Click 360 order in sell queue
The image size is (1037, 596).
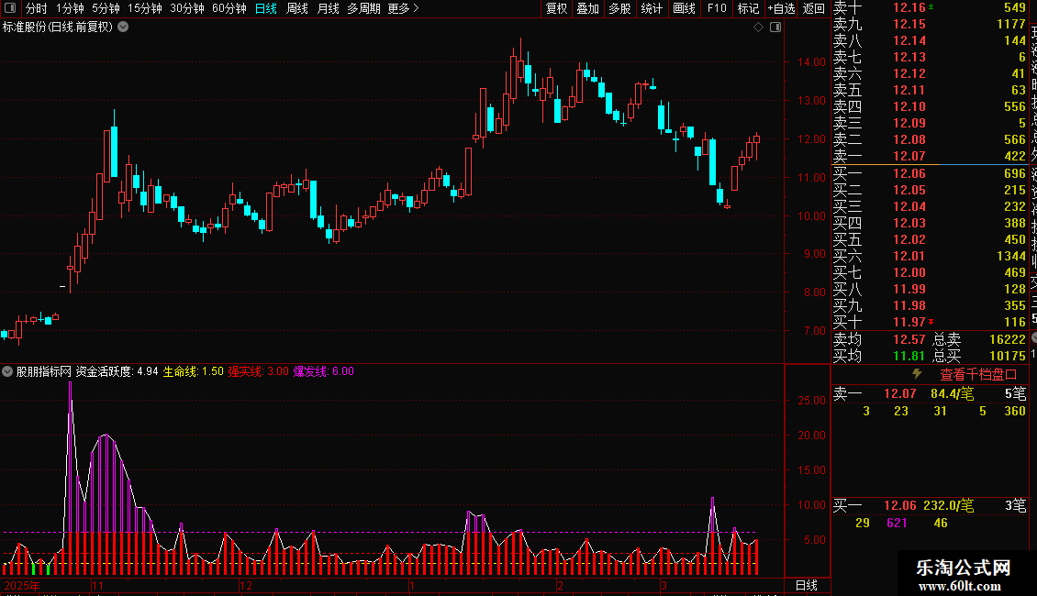pos(1014,411)
